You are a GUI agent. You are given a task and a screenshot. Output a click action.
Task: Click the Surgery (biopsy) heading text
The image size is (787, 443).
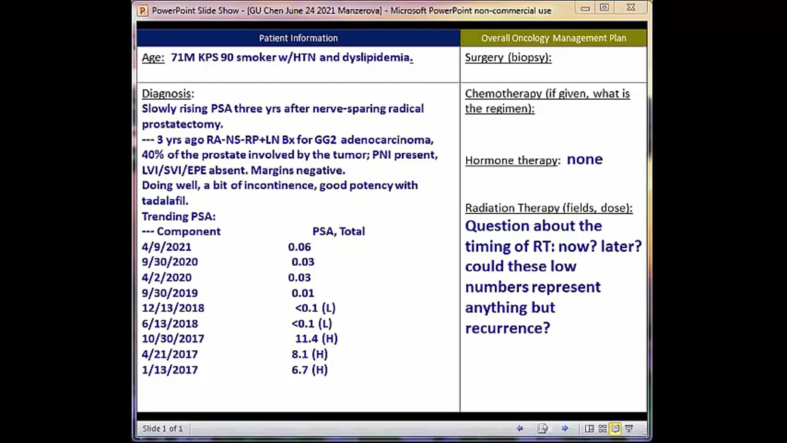(508, 57)
